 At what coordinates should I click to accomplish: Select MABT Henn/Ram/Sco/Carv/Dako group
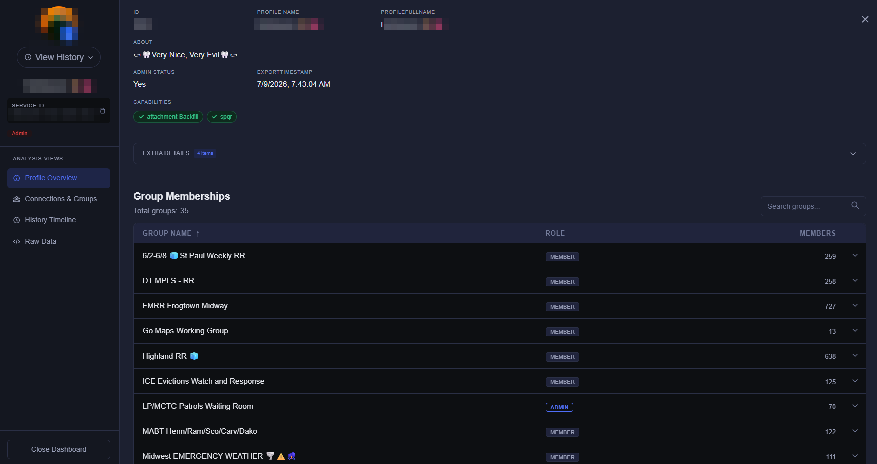pyautogui.click(x=200, y=431)
